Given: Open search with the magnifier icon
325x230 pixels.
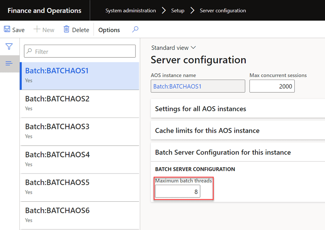Looking at the screenshot, I should (135, 29).
